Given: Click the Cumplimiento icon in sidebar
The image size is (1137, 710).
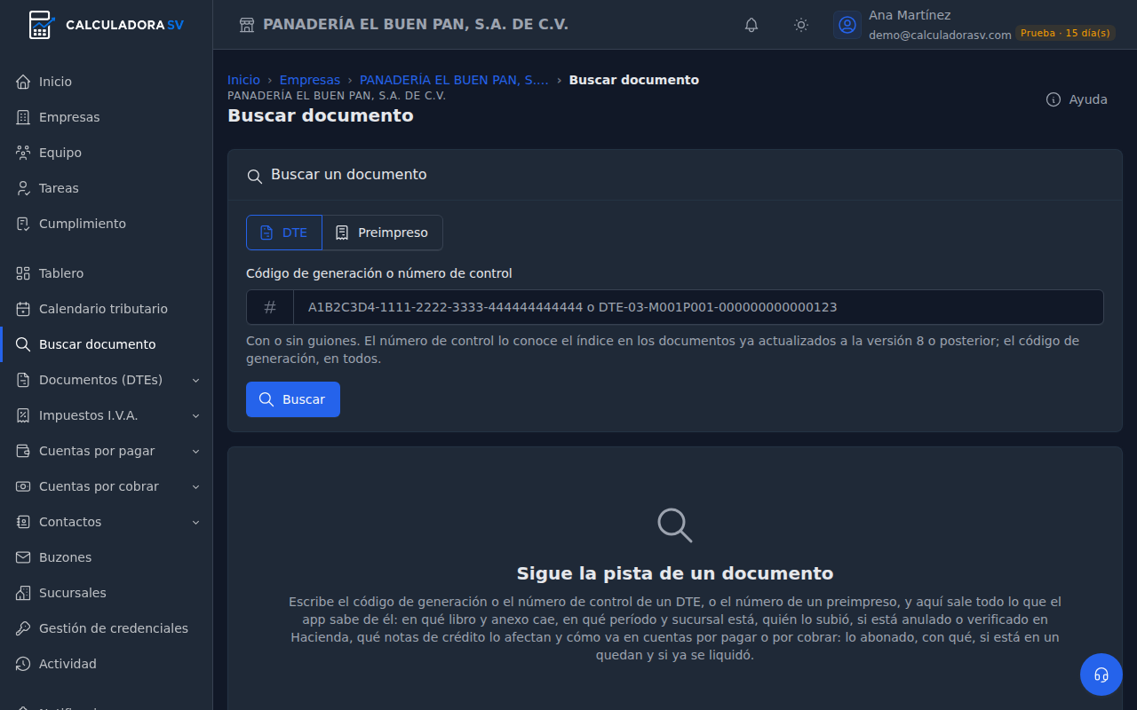Looking at the screenshot, I should click(x=23, y=224).
